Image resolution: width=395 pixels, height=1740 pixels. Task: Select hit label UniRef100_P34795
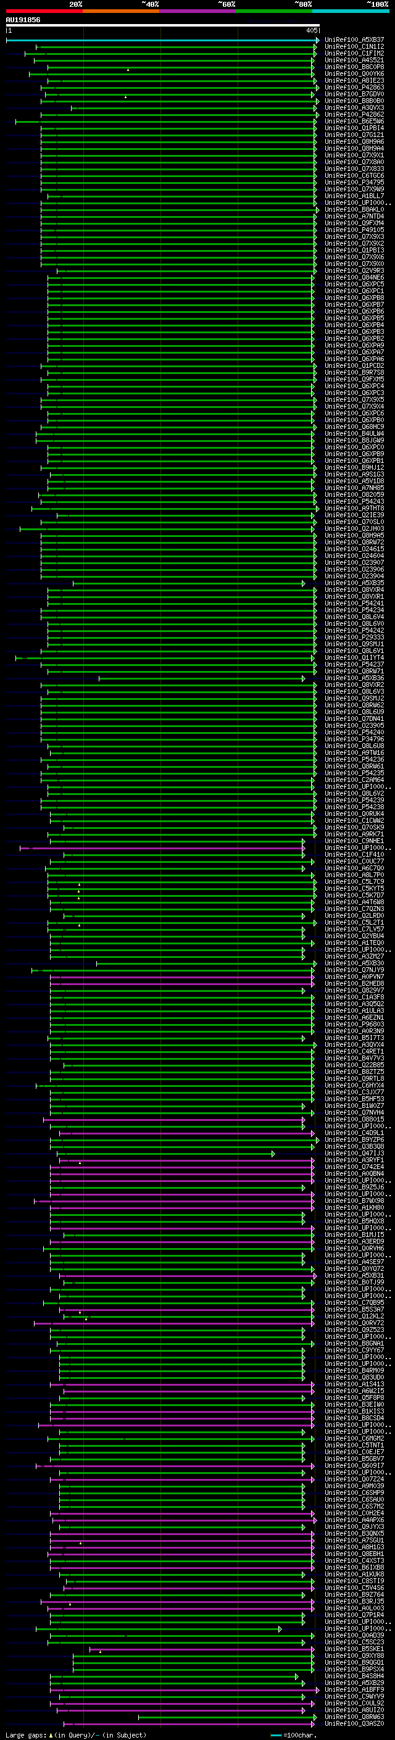pos(354,182)
